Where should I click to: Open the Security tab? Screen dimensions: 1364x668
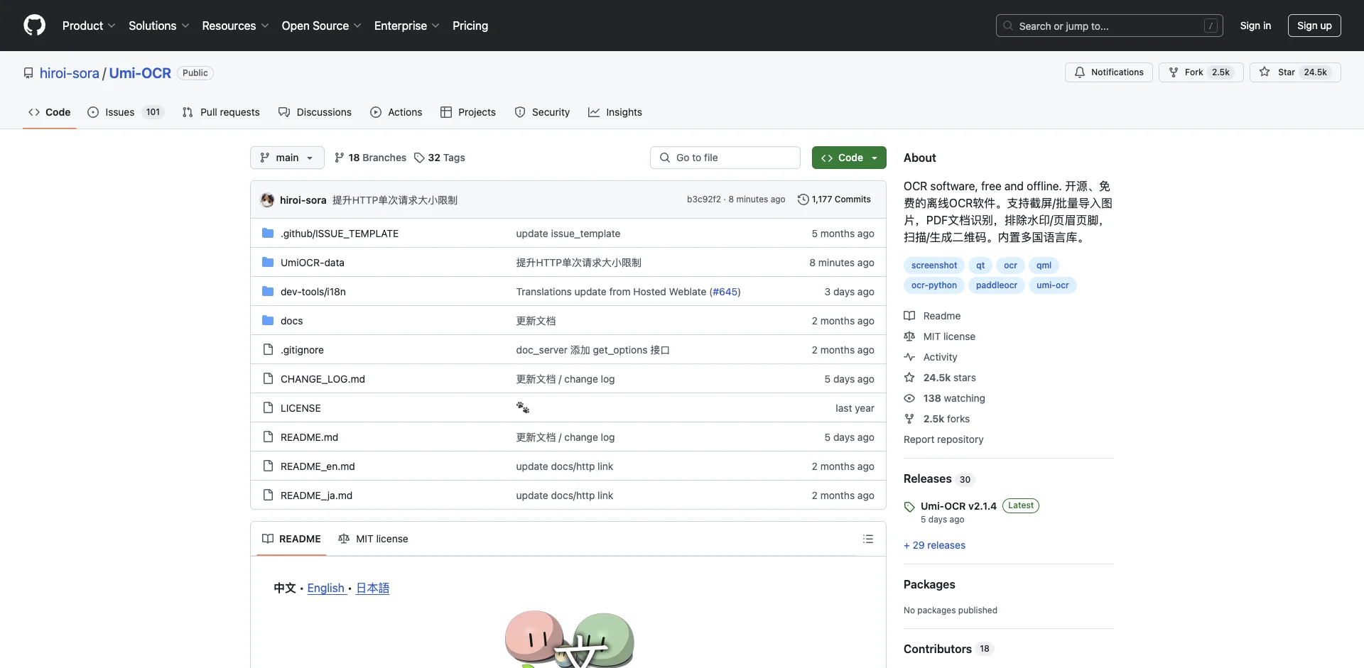pyautogui.click(x=542, y=112)
